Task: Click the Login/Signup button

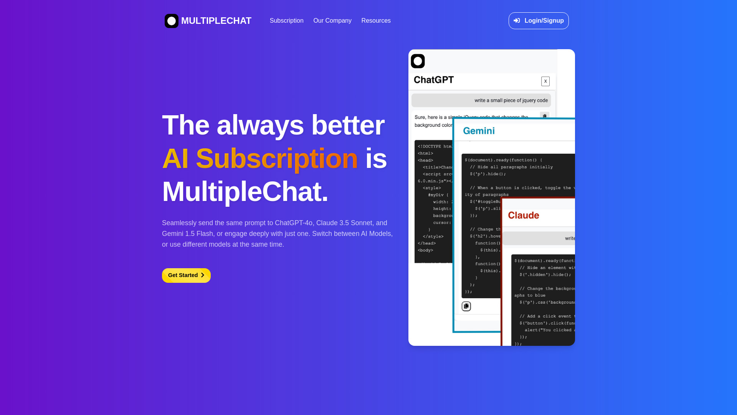Action: 538,20
